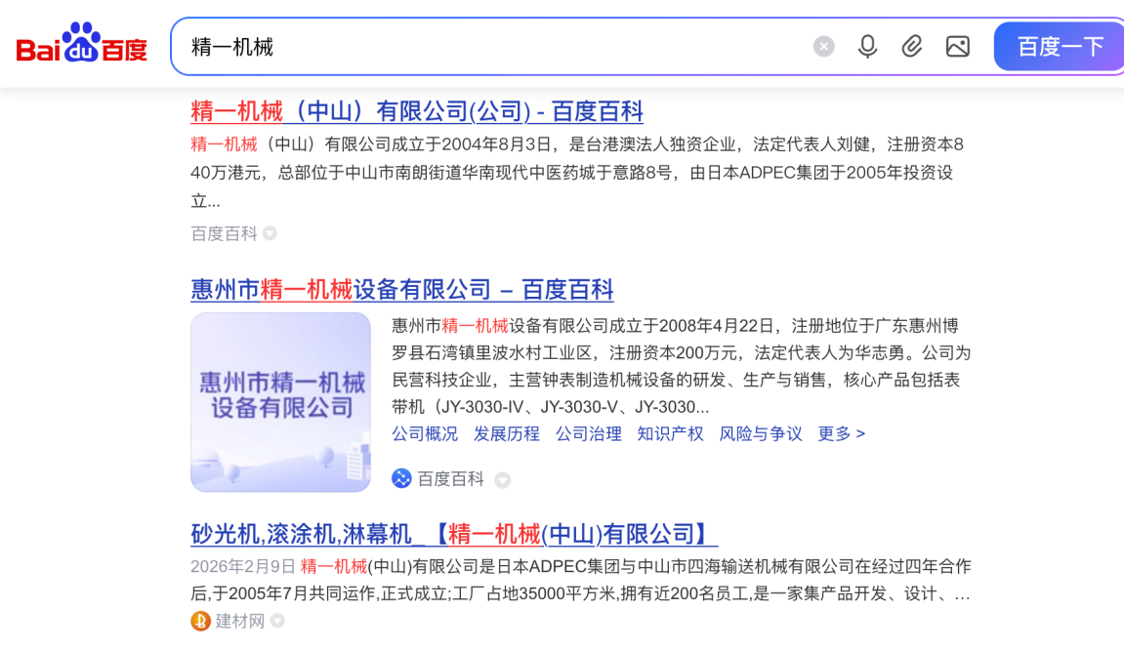This screenshot has height=650, width=1124.
Task: Click the 百度百科 source icon on 惠州市精一机械 result
Action: point(402,479)
